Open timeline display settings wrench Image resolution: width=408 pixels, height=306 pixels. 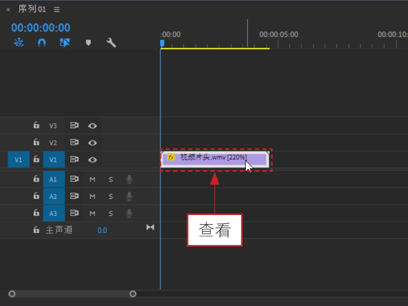tap(111, 42)
